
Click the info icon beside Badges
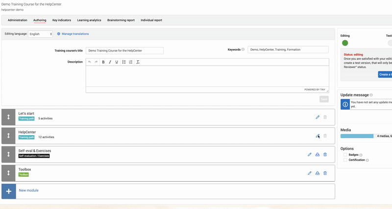coord(361,155)
